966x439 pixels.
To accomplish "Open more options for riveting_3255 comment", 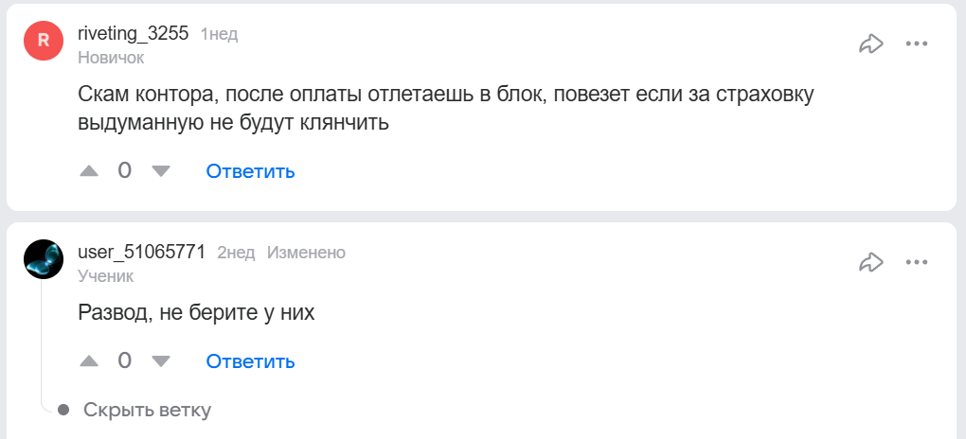I will pos(916,44).
